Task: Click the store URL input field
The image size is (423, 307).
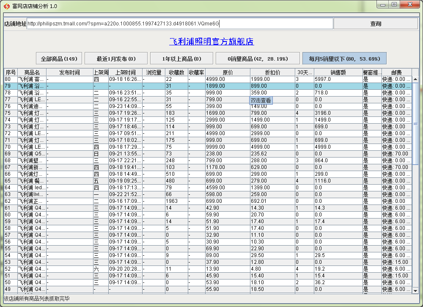Action: (x=180, y=24)
